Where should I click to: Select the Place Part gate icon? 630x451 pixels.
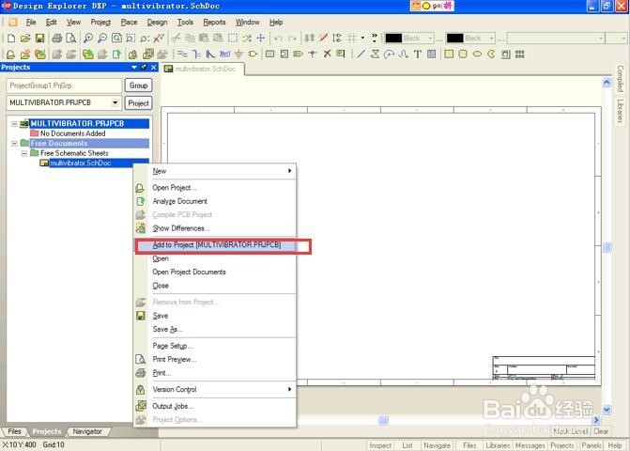coord(253,54)
